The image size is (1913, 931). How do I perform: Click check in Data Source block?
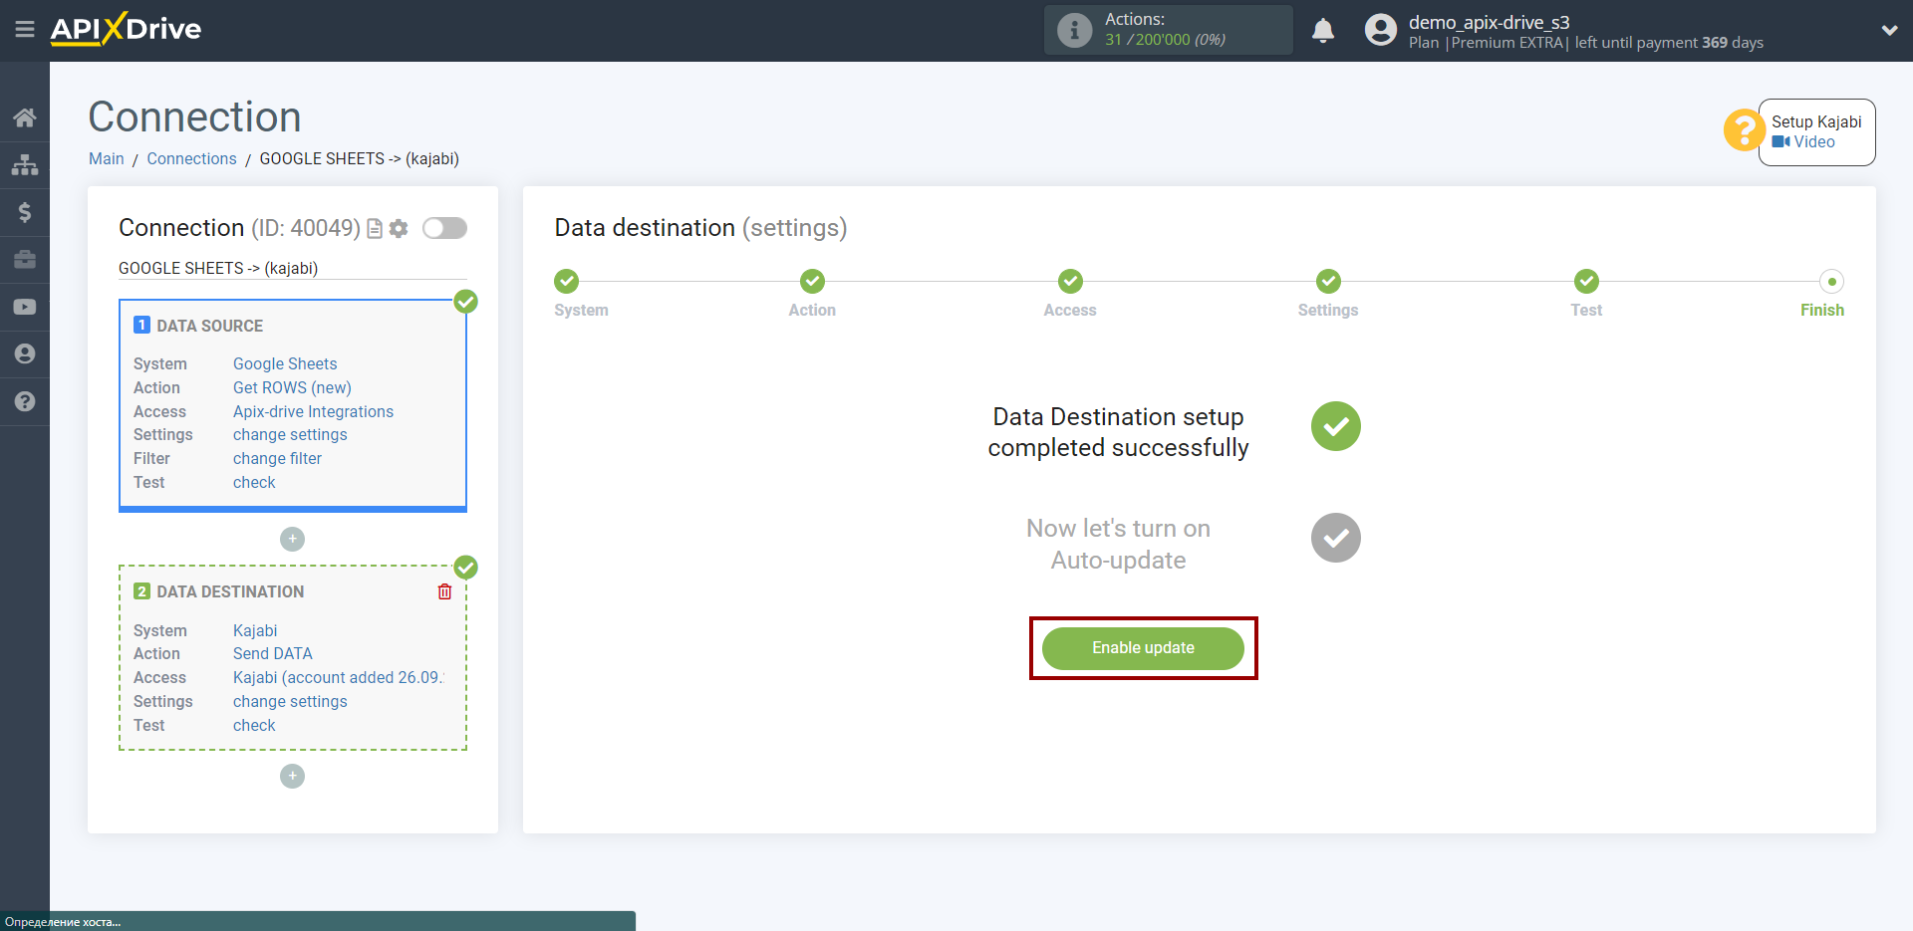pos(254,483)
